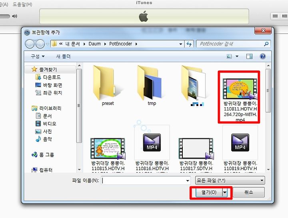This screenshot has height=218, width=288.
Task: Click the 열기(O) open button
Action: (x=209, y=192)
